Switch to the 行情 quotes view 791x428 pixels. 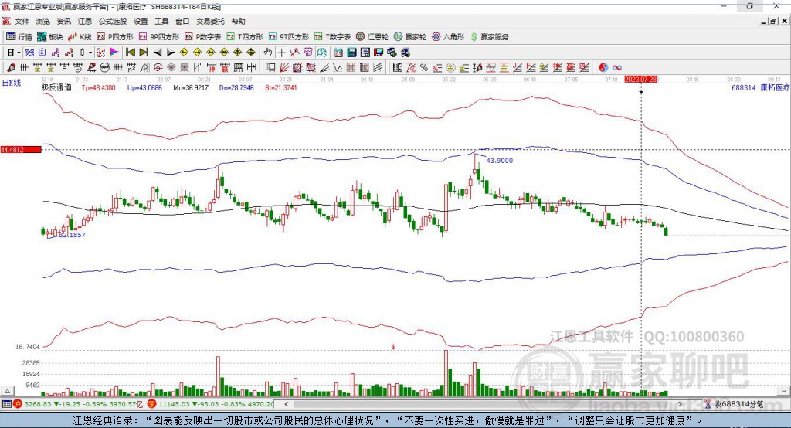(x=19, y=37)
